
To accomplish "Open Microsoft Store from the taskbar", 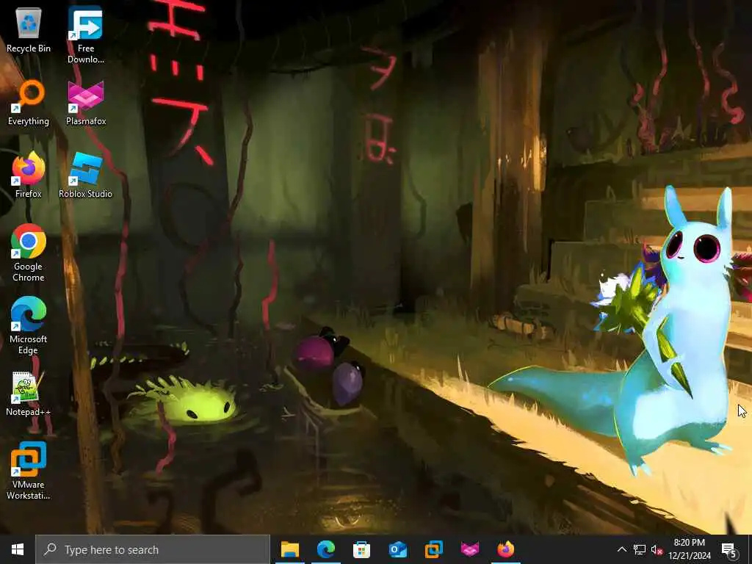I will [361, 549].
